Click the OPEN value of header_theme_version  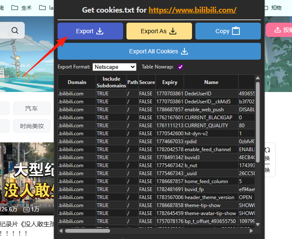click(x=247, y=197)
